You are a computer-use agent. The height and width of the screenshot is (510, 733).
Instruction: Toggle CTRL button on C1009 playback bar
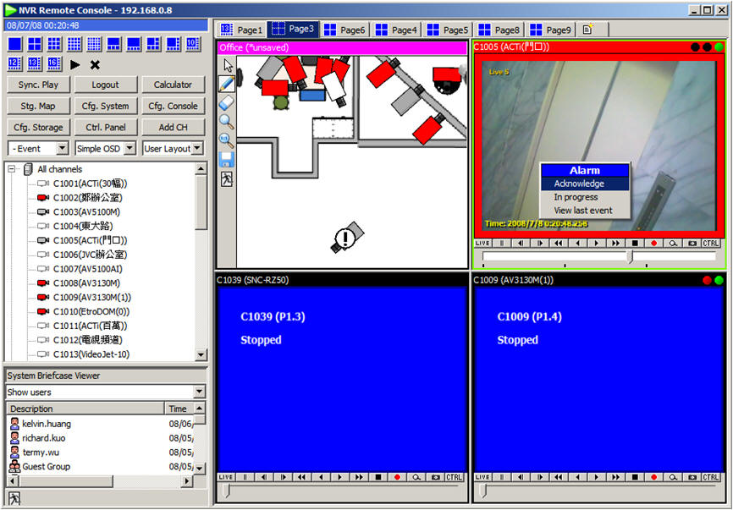tap(712, 478)
